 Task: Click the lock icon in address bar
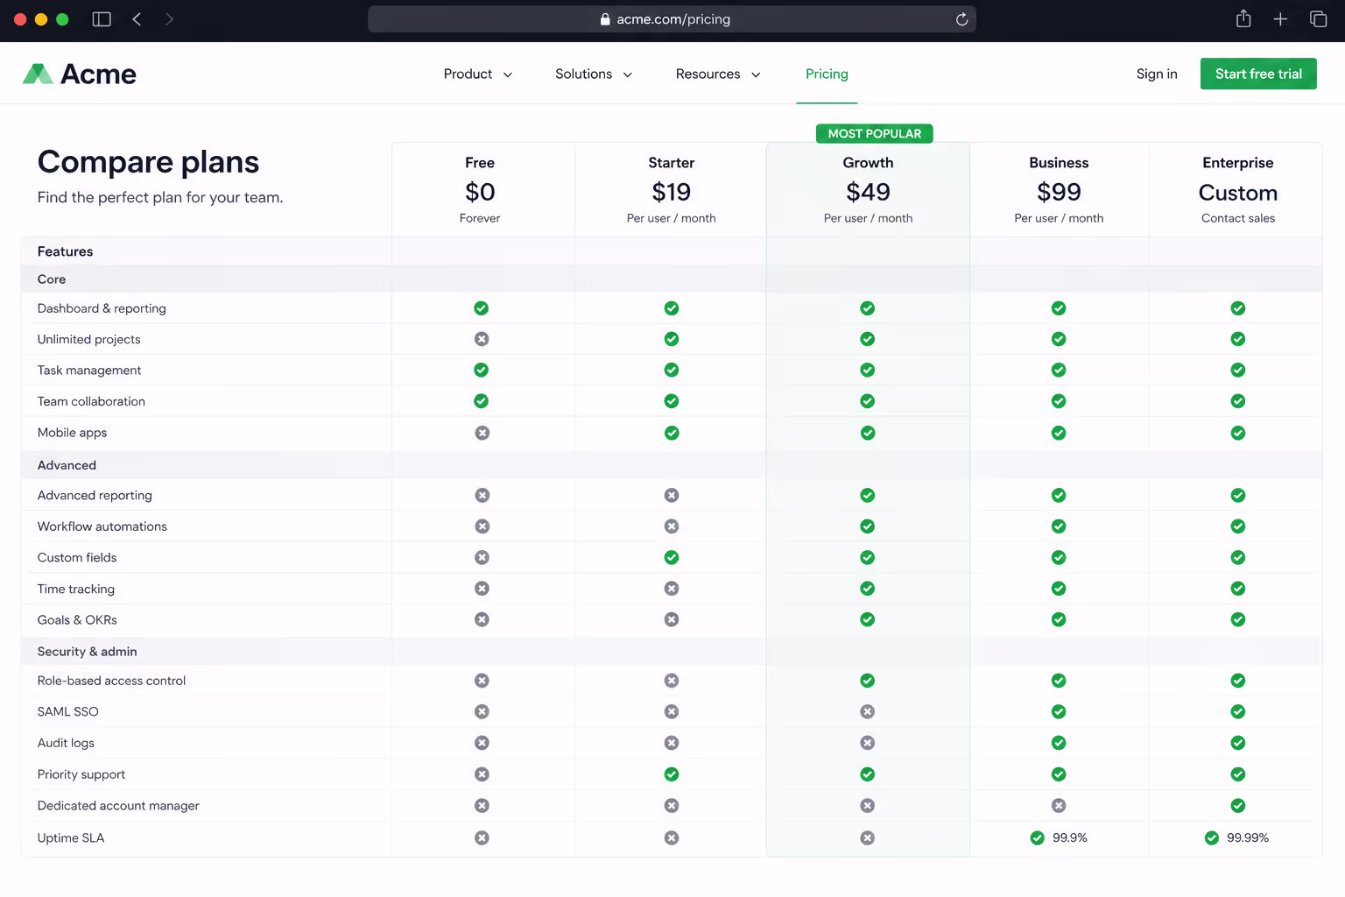[605, 19]
